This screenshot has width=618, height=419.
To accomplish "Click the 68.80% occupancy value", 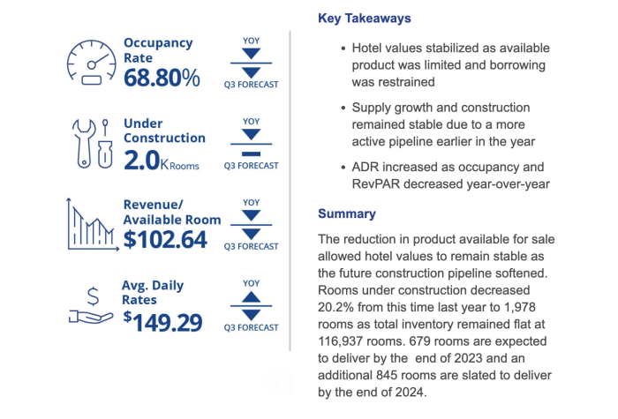I will click(x=162, y=79).
